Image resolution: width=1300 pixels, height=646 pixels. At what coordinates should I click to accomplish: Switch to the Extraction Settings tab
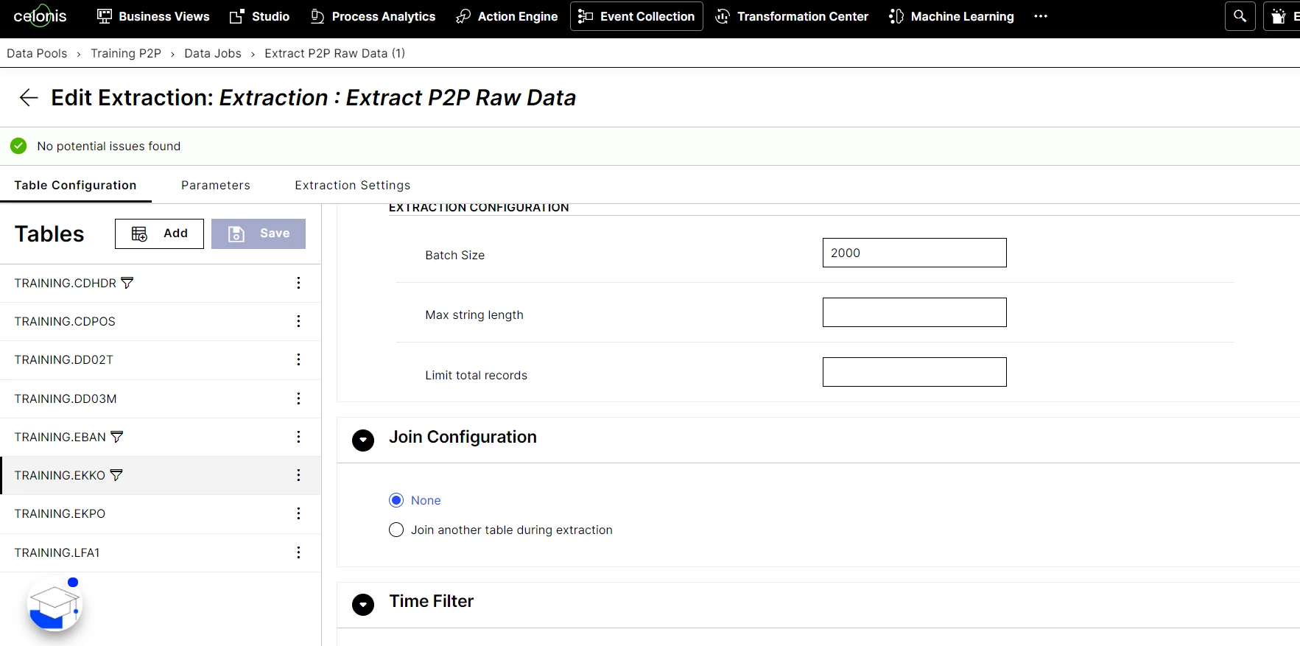[352, 185]
